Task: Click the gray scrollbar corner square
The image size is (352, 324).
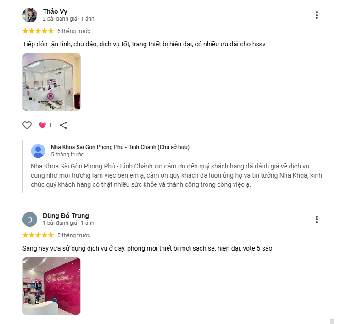Action: tap(331, 322)
